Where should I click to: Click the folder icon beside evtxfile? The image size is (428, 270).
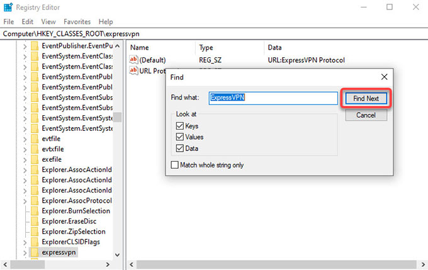[35, 149]
